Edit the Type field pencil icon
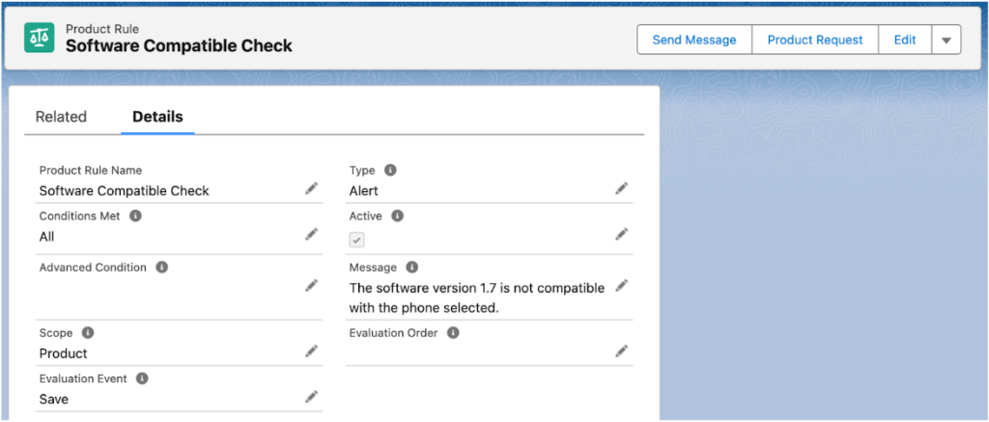This screenshot has height=422, width=989. (622, 188)
